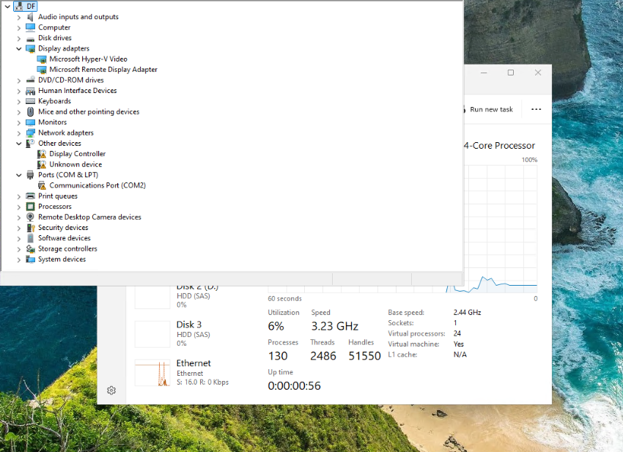Click the 4-Core Processor title text

tap(499, 146)
